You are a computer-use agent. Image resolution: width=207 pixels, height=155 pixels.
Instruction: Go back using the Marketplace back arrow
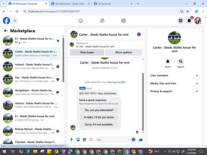click(6, 31)
